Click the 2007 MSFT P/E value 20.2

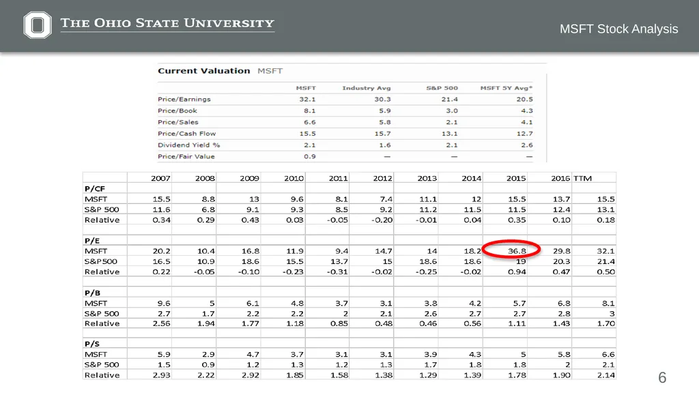coord(161,251)
